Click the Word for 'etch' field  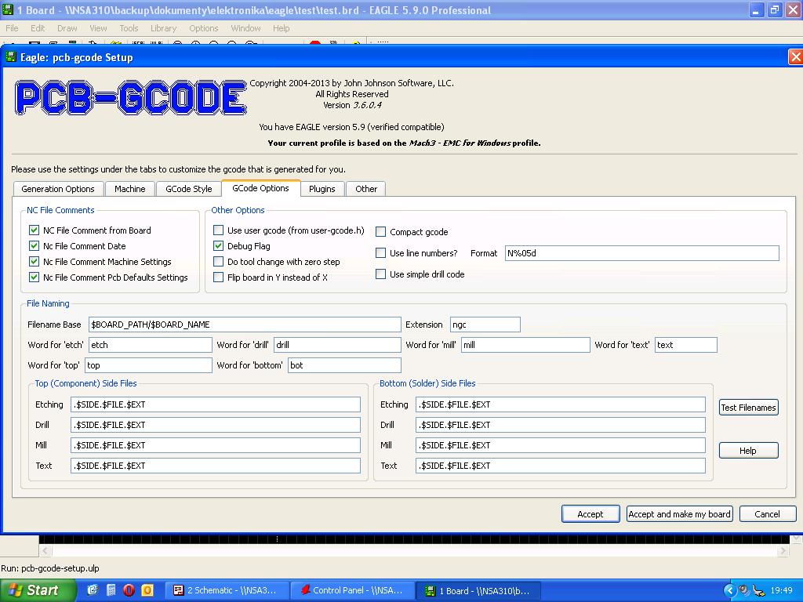click(150, 345)
